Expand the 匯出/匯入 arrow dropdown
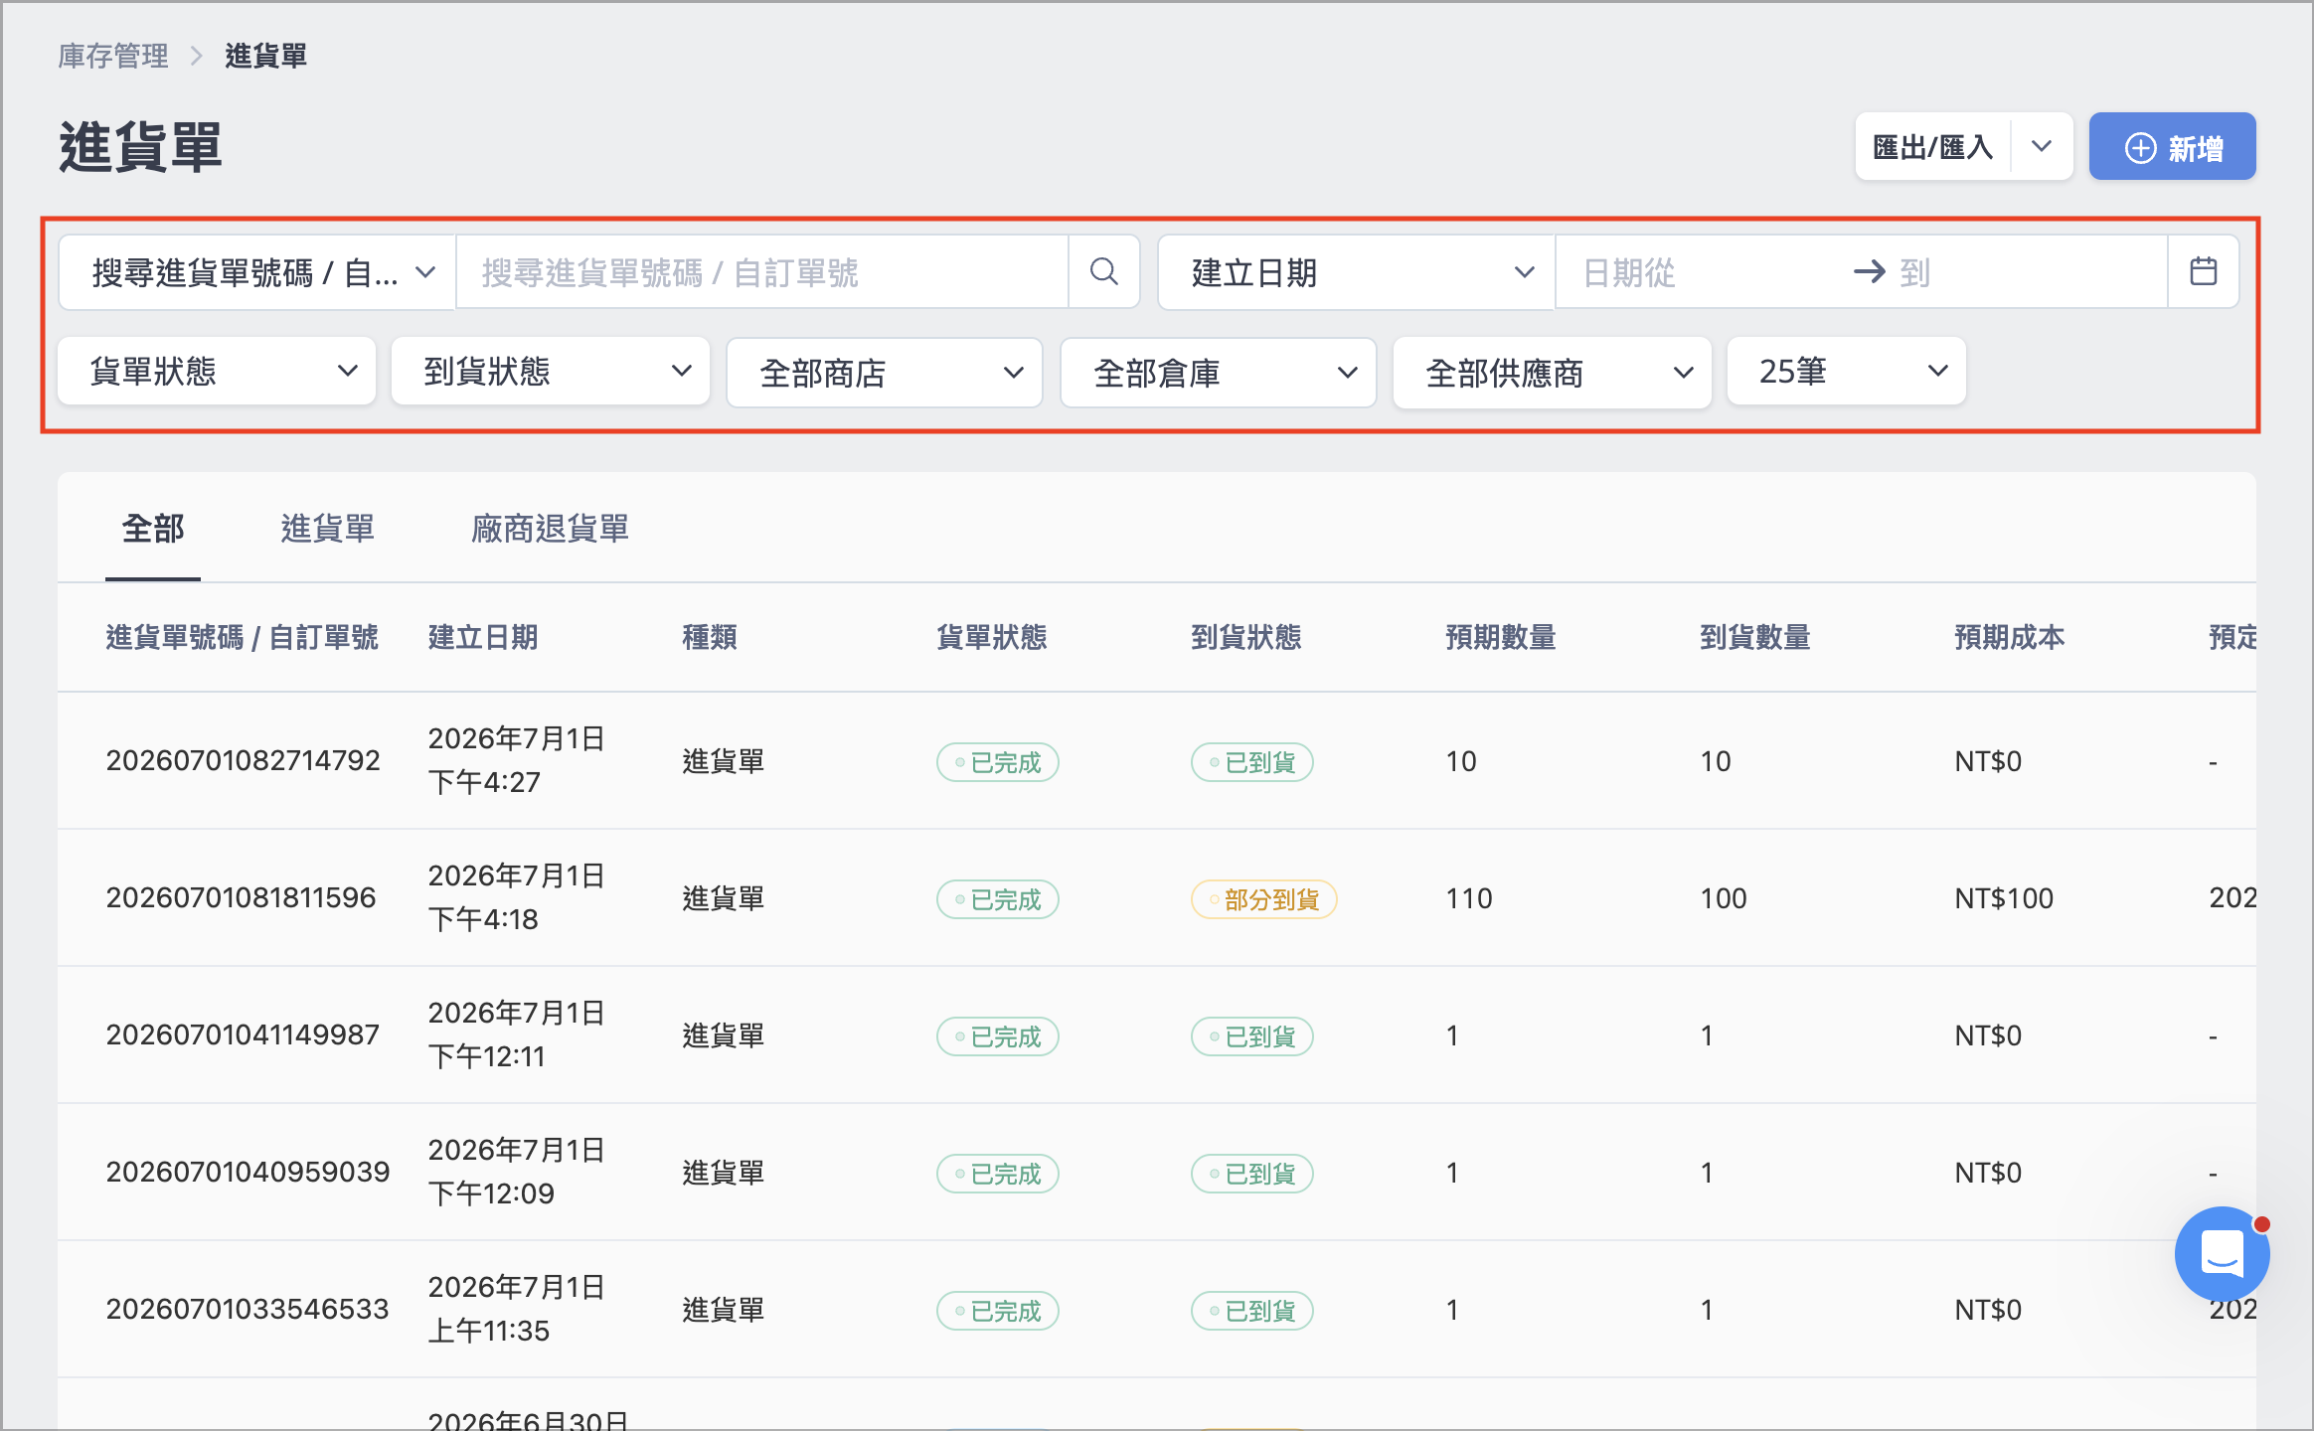 click(2042, 147)
